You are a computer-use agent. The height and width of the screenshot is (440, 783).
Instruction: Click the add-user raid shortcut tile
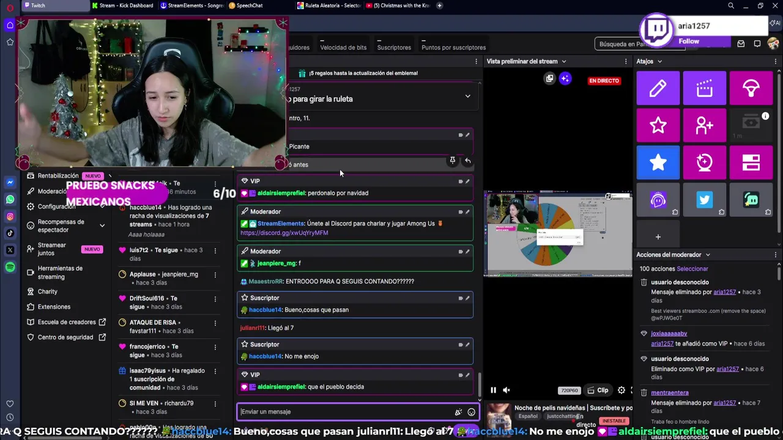pos(704,125)
